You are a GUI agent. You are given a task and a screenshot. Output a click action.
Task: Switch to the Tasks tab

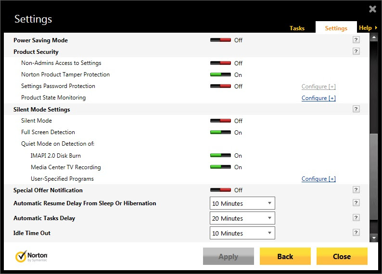[x=297, y=28]
